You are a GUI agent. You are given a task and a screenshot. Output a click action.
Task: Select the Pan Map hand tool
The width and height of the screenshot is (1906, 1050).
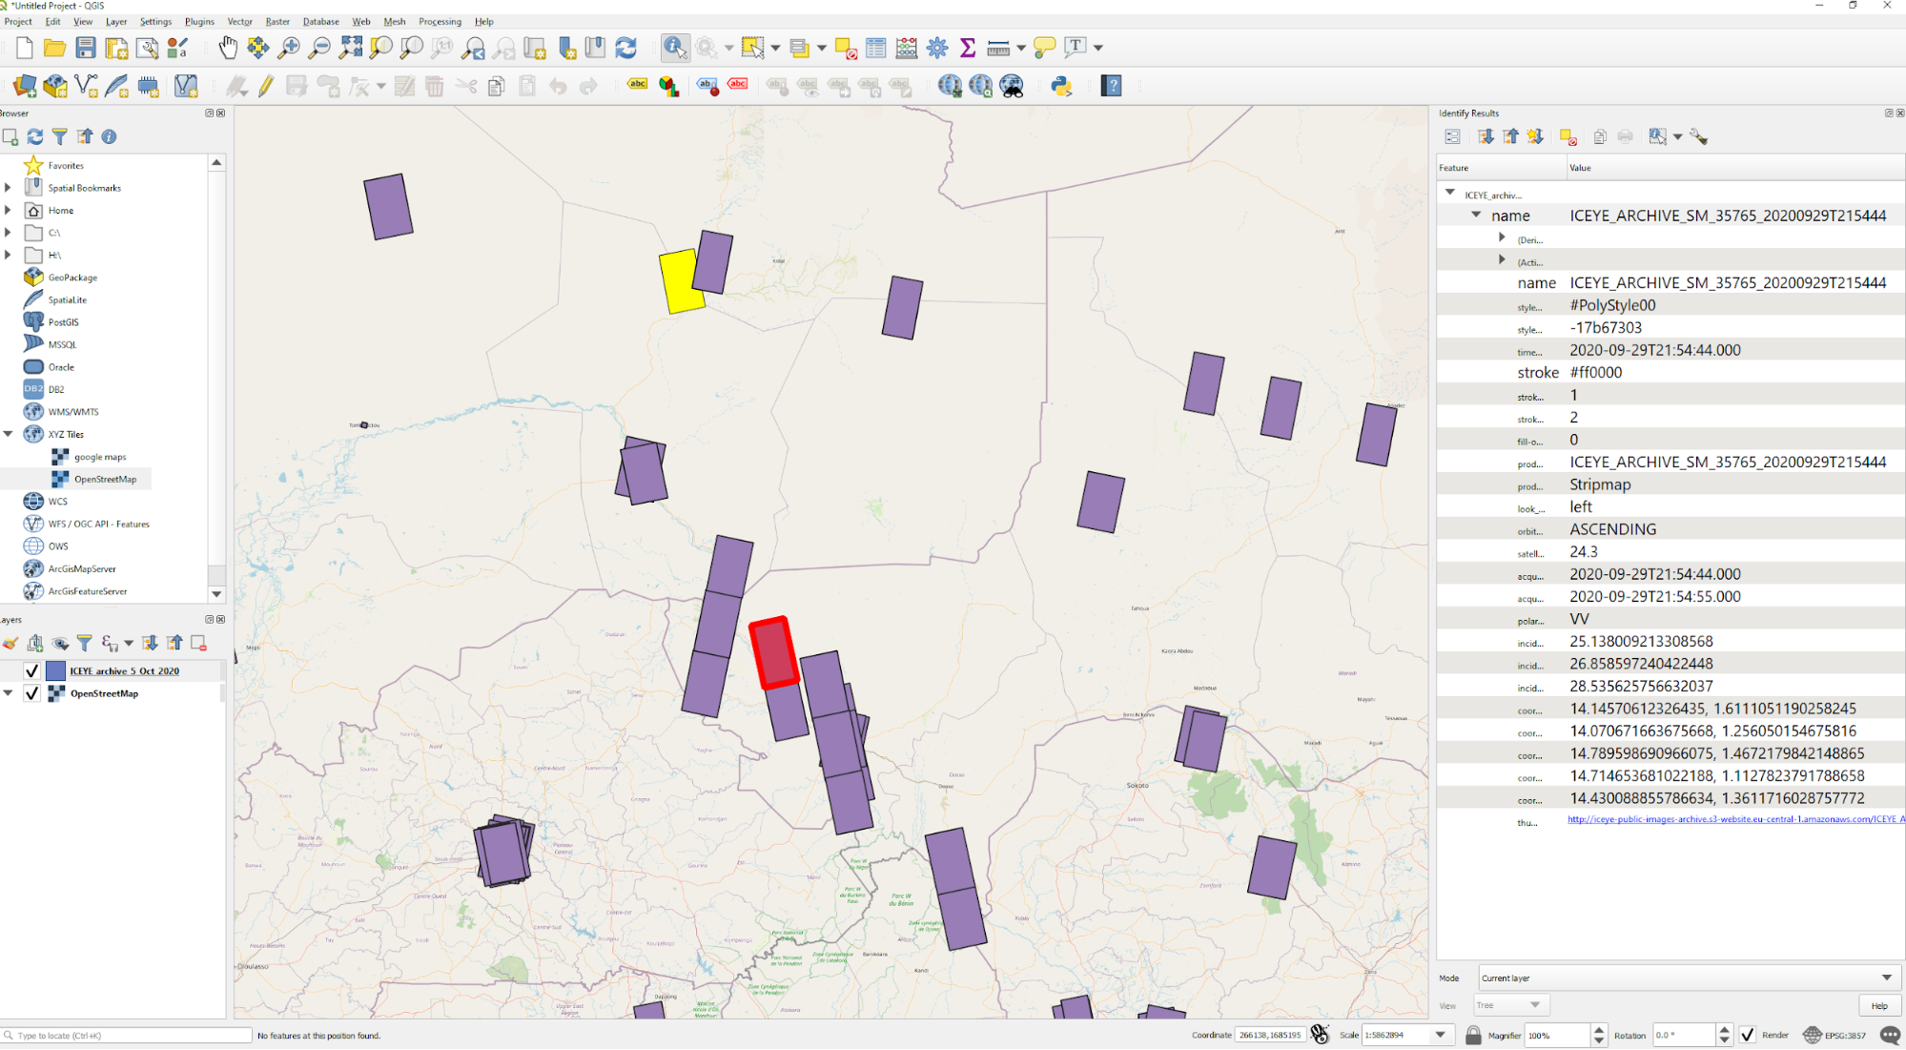coord(228,48)
